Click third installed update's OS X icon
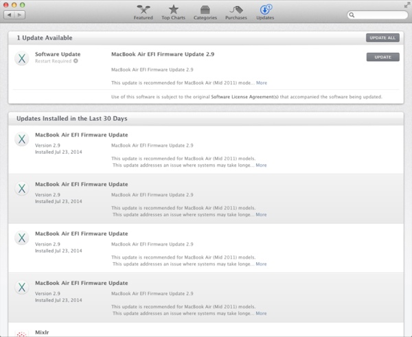Viewport: 412px width, 337px height. 22,237
